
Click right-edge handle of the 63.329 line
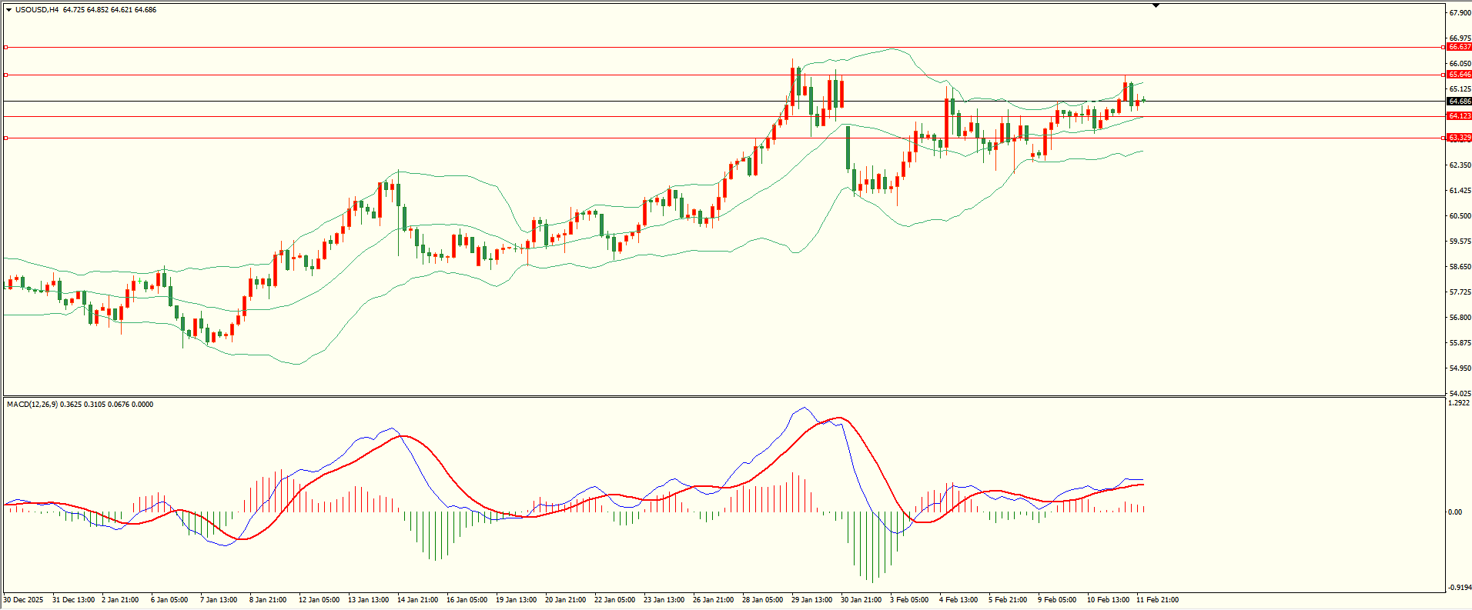1443,138
